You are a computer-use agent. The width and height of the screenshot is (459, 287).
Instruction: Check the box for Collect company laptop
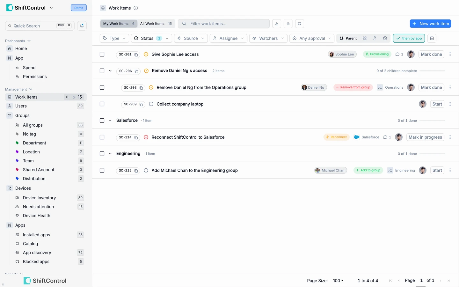(x=102, y=104)
